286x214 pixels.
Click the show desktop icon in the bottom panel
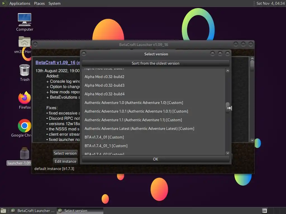tap(3, 211)
